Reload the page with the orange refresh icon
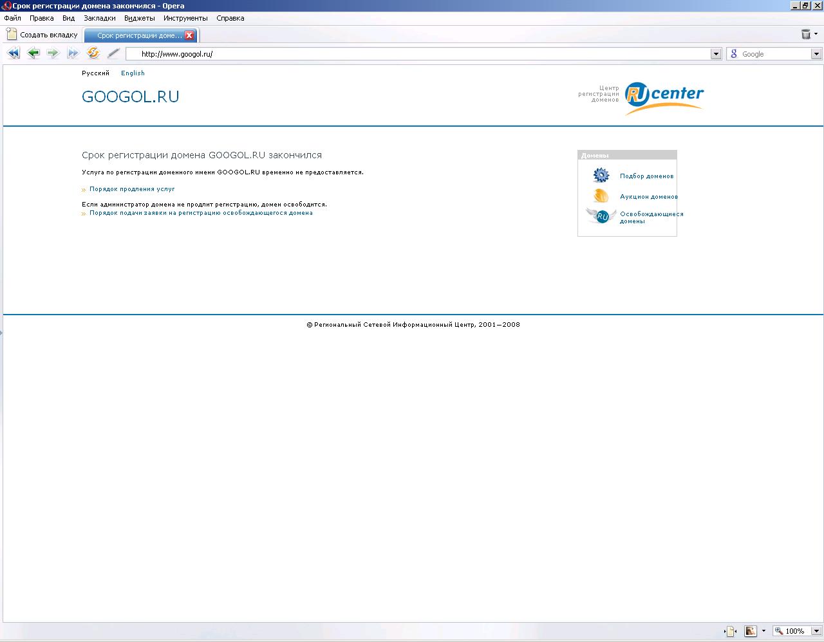Screen dimensions: 824x642 pyautogui.click(x=93, y=53)
